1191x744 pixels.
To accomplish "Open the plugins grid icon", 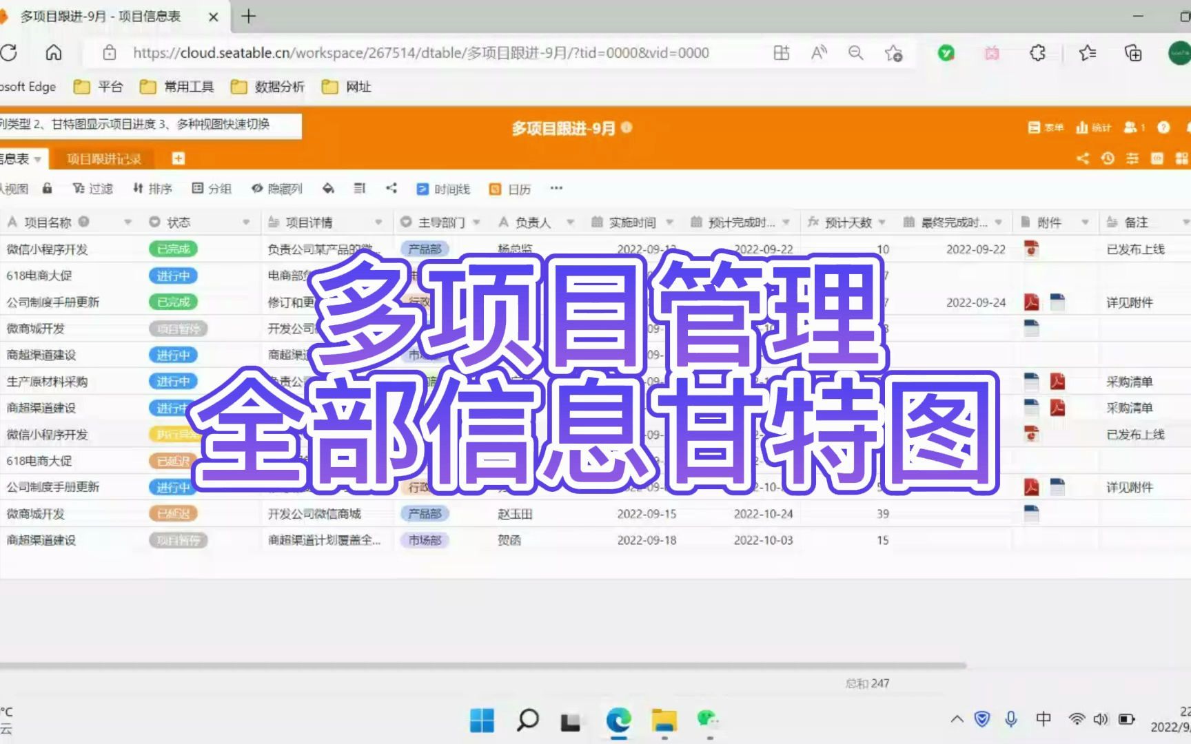I will [1182, 158].
